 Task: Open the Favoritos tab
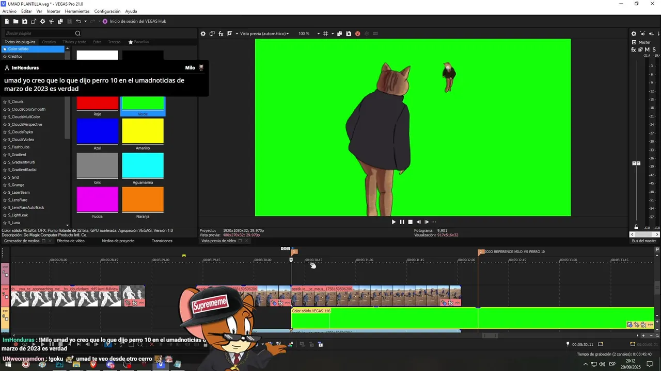[139, 42]
